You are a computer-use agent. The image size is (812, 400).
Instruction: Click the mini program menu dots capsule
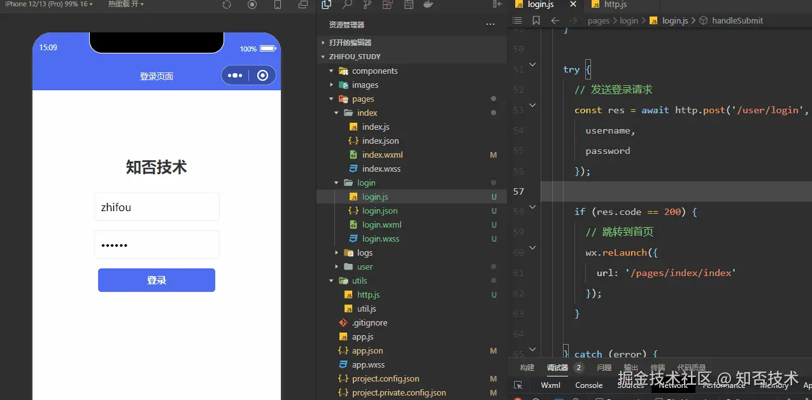coord(235,76)
